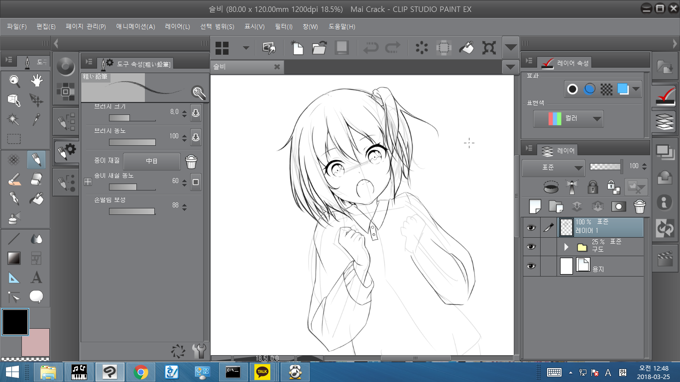Adjust layer opacity slider
The width and height of the screenshot is (680, 382).
[x=605, y=167]
